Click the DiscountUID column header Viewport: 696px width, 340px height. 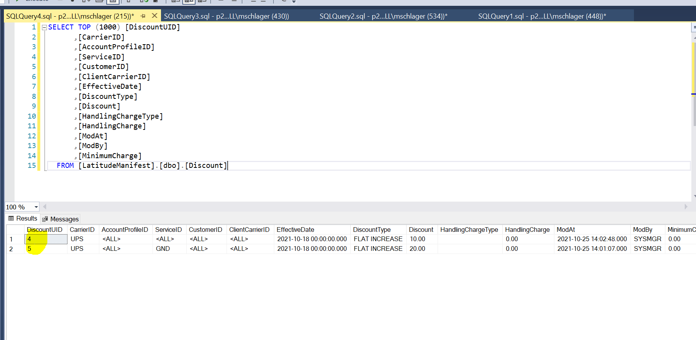pyautogui.click(x=45, y=230)
